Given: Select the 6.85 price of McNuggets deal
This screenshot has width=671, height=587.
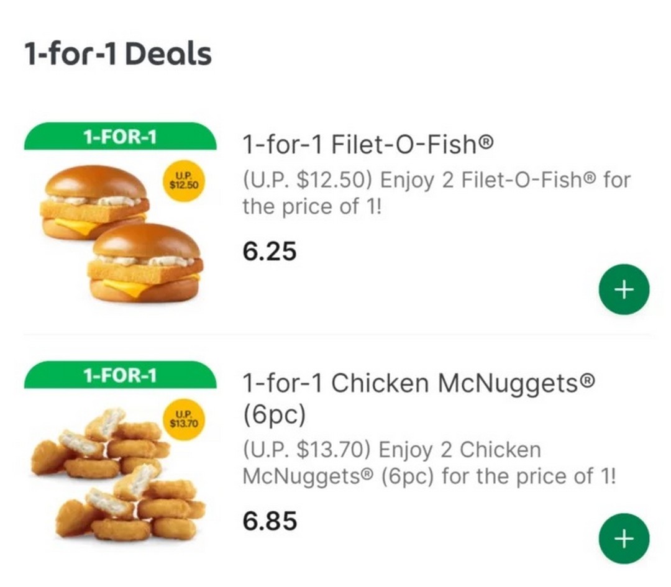Looking at the screenshot, I should 270,521.
